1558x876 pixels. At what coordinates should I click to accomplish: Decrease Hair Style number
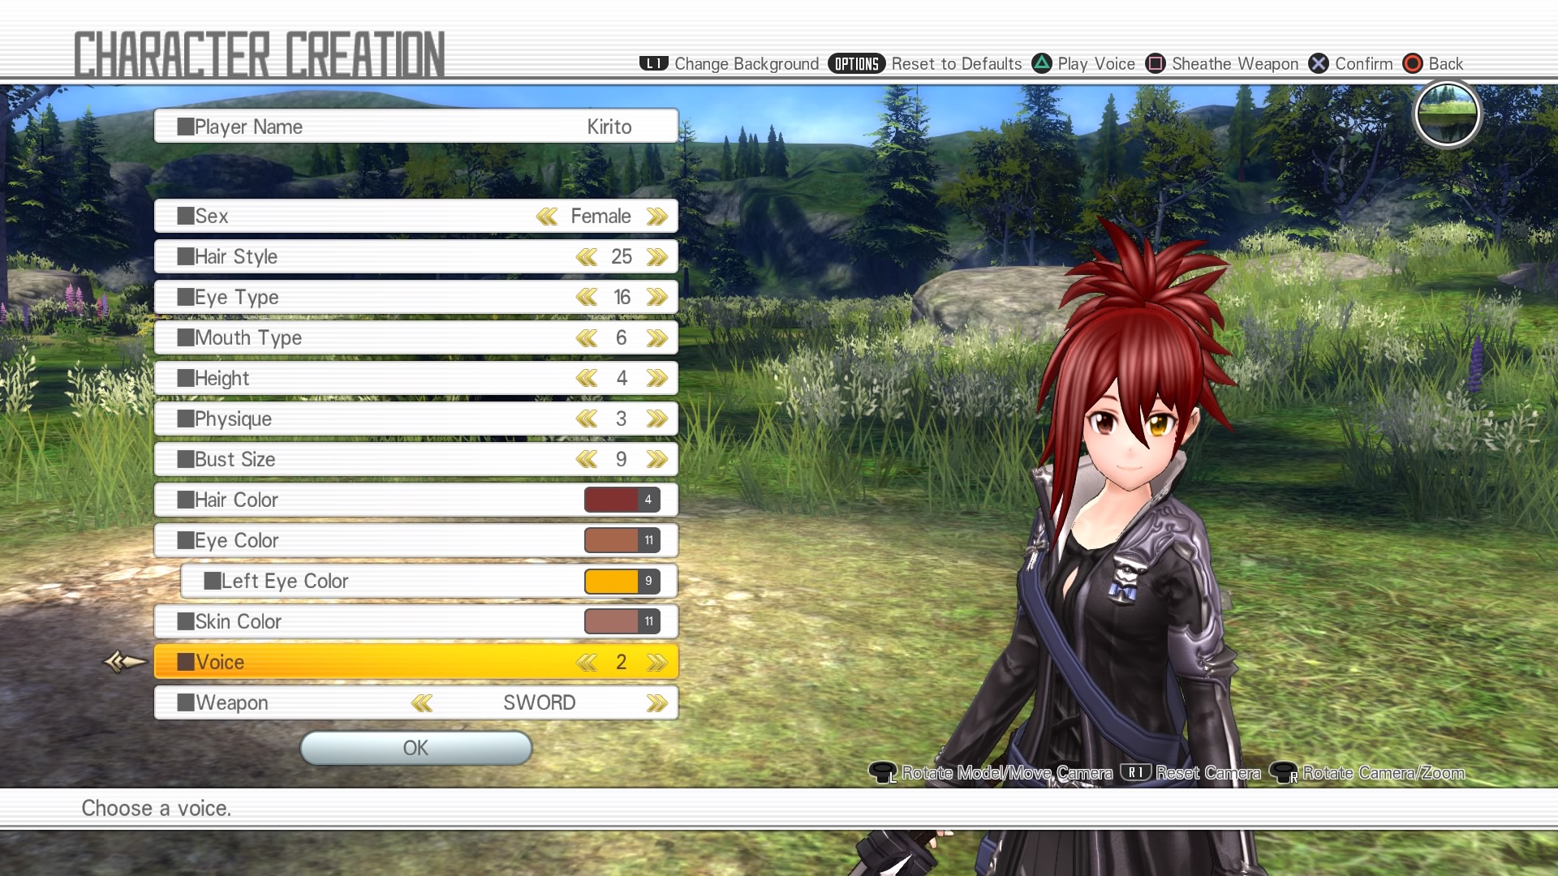tap(587, 257)
